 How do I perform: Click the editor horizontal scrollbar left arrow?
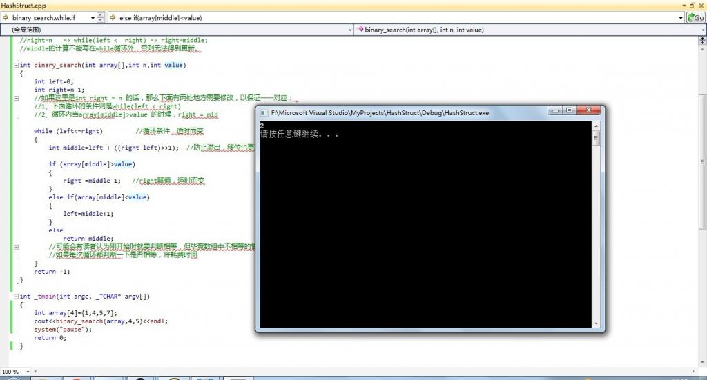34,372
